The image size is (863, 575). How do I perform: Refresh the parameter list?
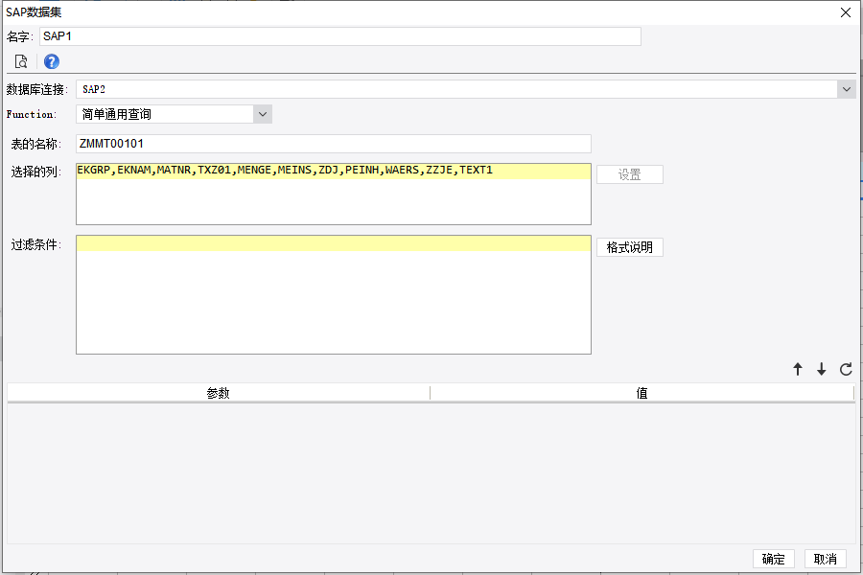pyautogui.click(x=846, y=369)
